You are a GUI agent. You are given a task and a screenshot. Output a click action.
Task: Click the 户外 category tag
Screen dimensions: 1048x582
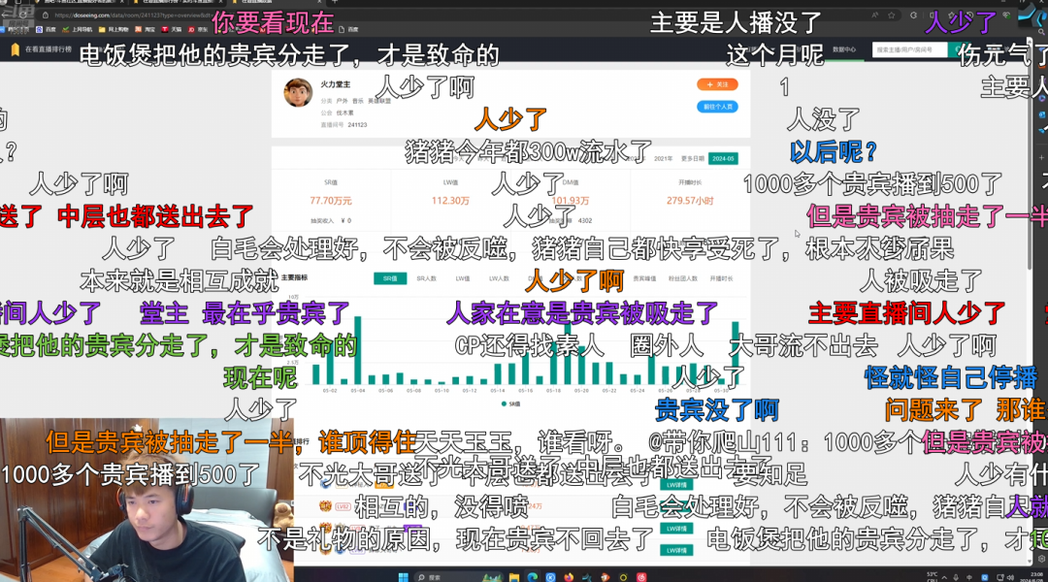(342, 101)
